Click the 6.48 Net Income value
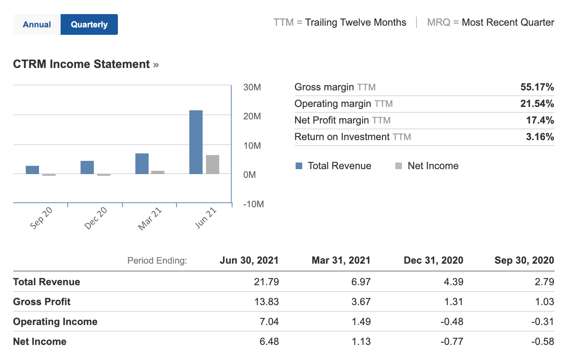The image size is (563, 359). pyautogui.click(x=269, y=342)
